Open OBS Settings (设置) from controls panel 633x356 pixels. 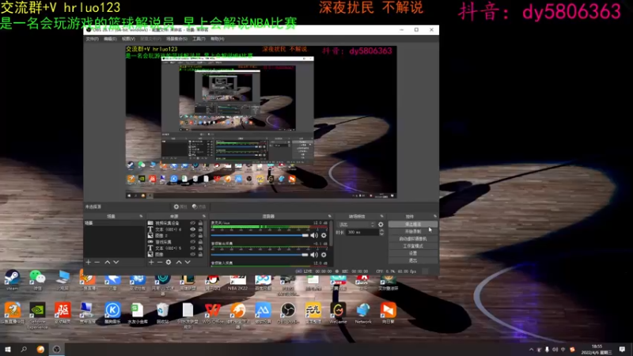pos(412,253)
